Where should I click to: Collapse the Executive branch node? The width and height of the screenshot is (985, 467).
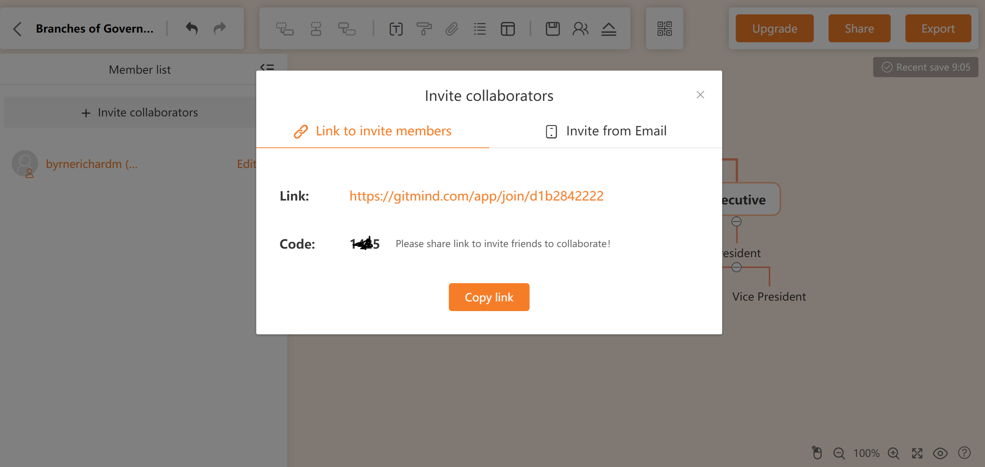pyautogui.click(x=737, y=221)
